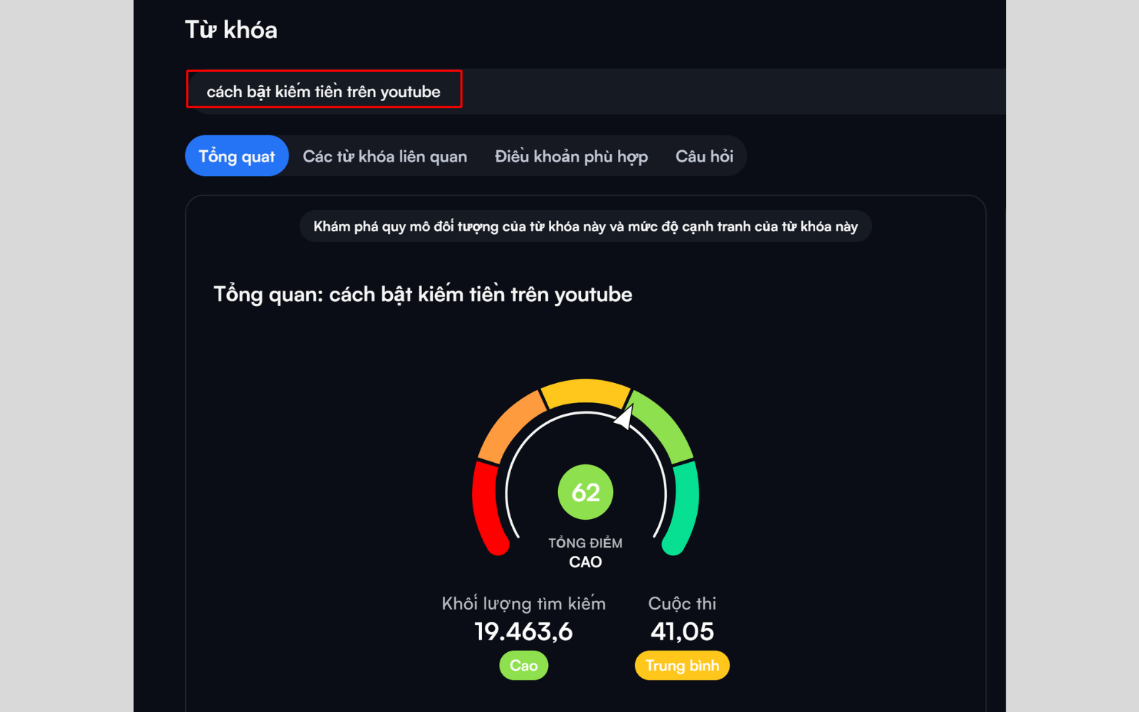This screenshot has width=1139, height=712.
Task: Click the Từ khóa page heading
Action: [x=231, y=30]
